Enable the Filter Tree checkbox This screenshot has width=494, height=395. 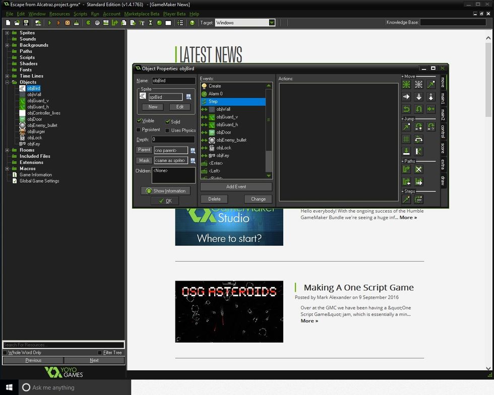100,353
